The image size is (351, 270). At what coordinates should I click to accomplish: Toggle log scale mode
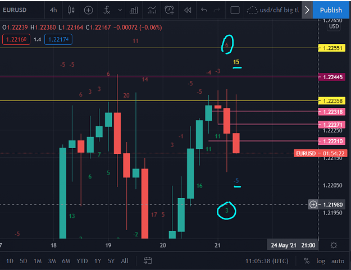[321, 261]
